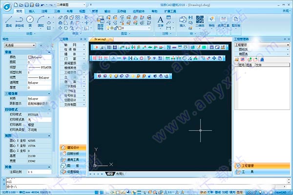
Task: Open the Properties (特性) ribbon button
Action: [x=211, y=21]
